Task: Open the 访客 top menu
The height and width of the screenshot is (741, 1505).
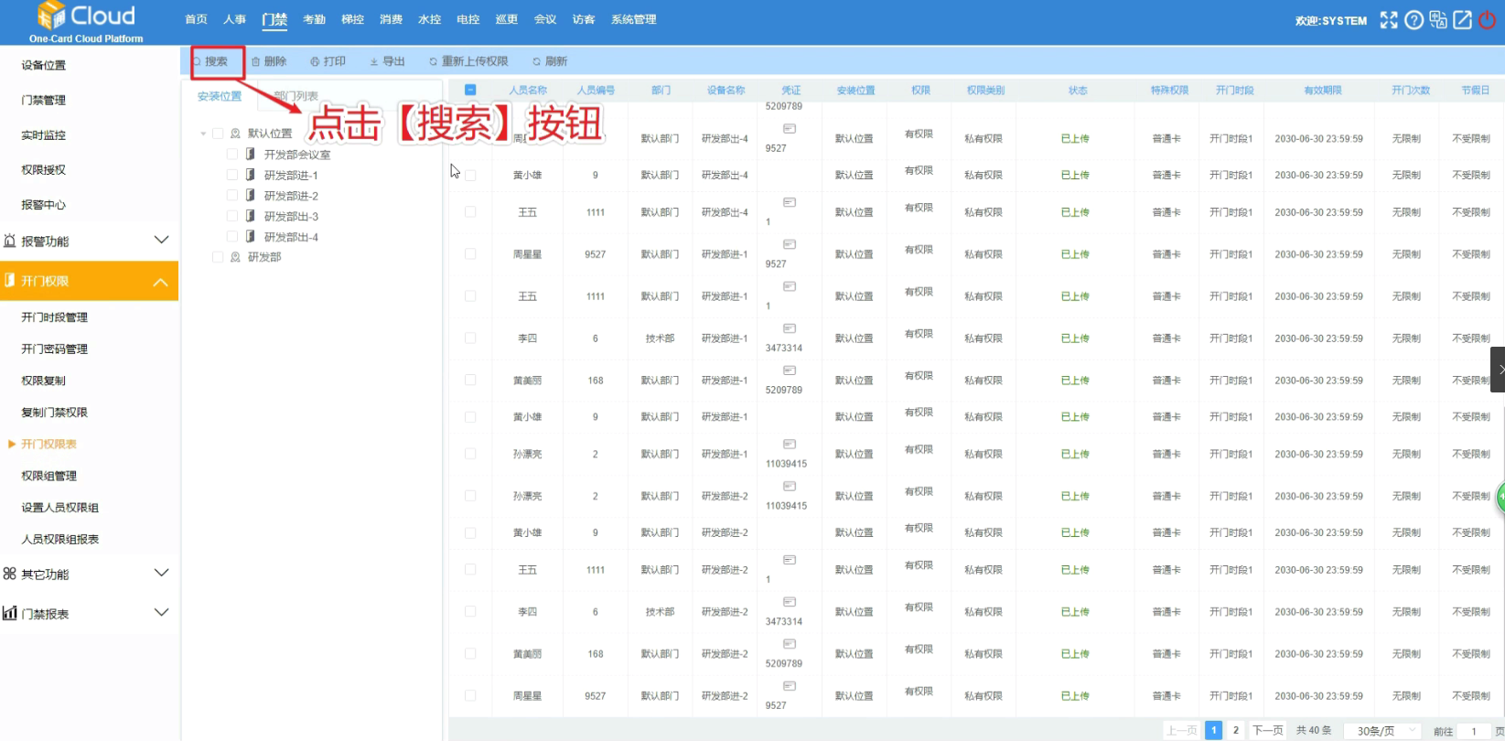Action: pyautogui.click(x=584, y=19)
